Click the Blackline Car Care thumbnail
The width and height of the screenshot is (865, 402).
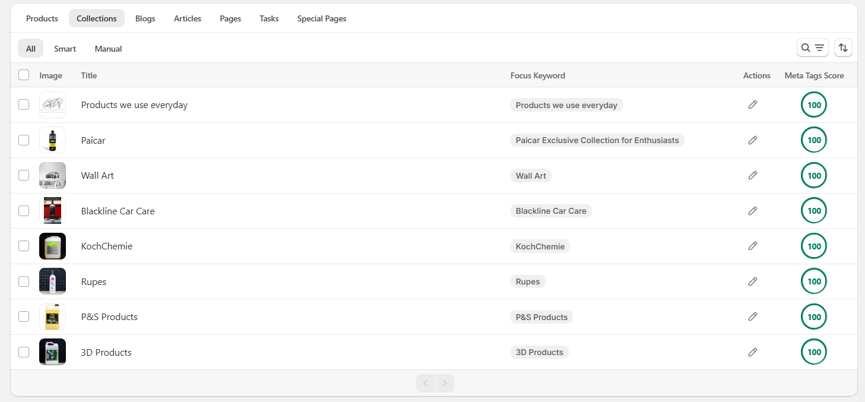pyautogui.click(x=52, y=211)
